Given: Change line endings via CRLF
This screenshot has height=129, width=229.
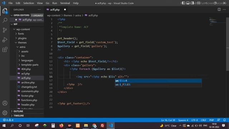Looking at the screenshot, I should 204,120.
